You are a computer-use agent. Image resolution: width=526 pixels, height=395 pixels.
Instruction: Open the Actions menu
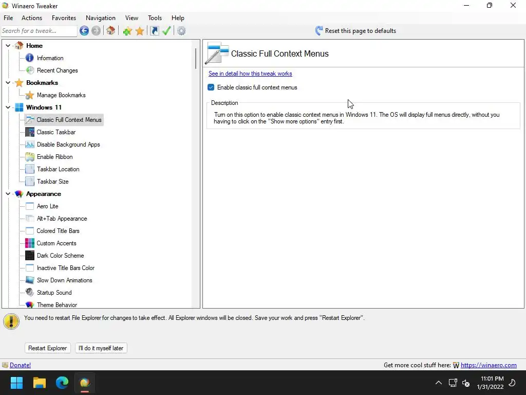click(x=32, y=18)
